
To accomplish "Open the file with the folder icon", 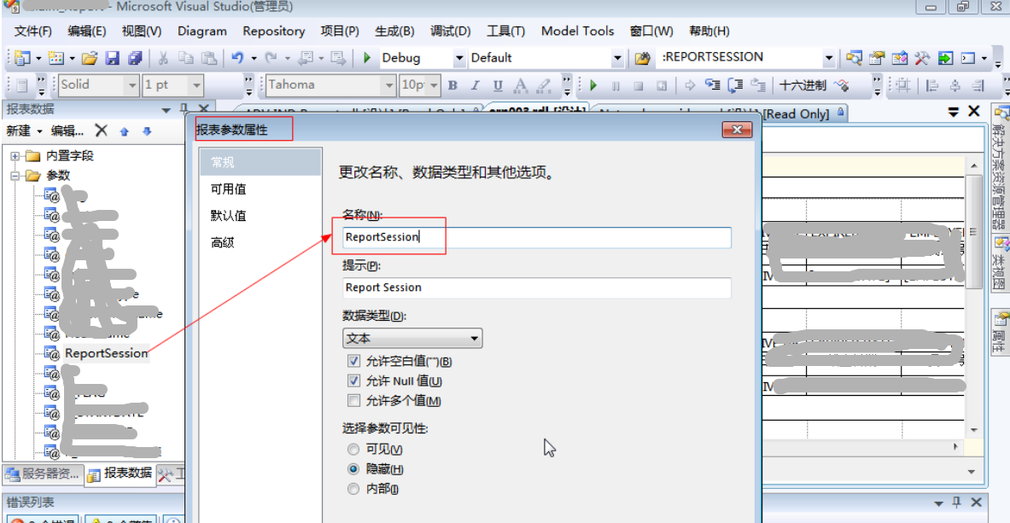I will (x=90, y=58).
